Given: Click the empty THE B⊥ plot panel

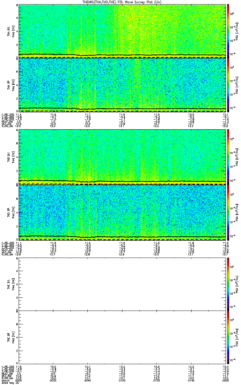Looking at the screenshot, I should [122, 284].
